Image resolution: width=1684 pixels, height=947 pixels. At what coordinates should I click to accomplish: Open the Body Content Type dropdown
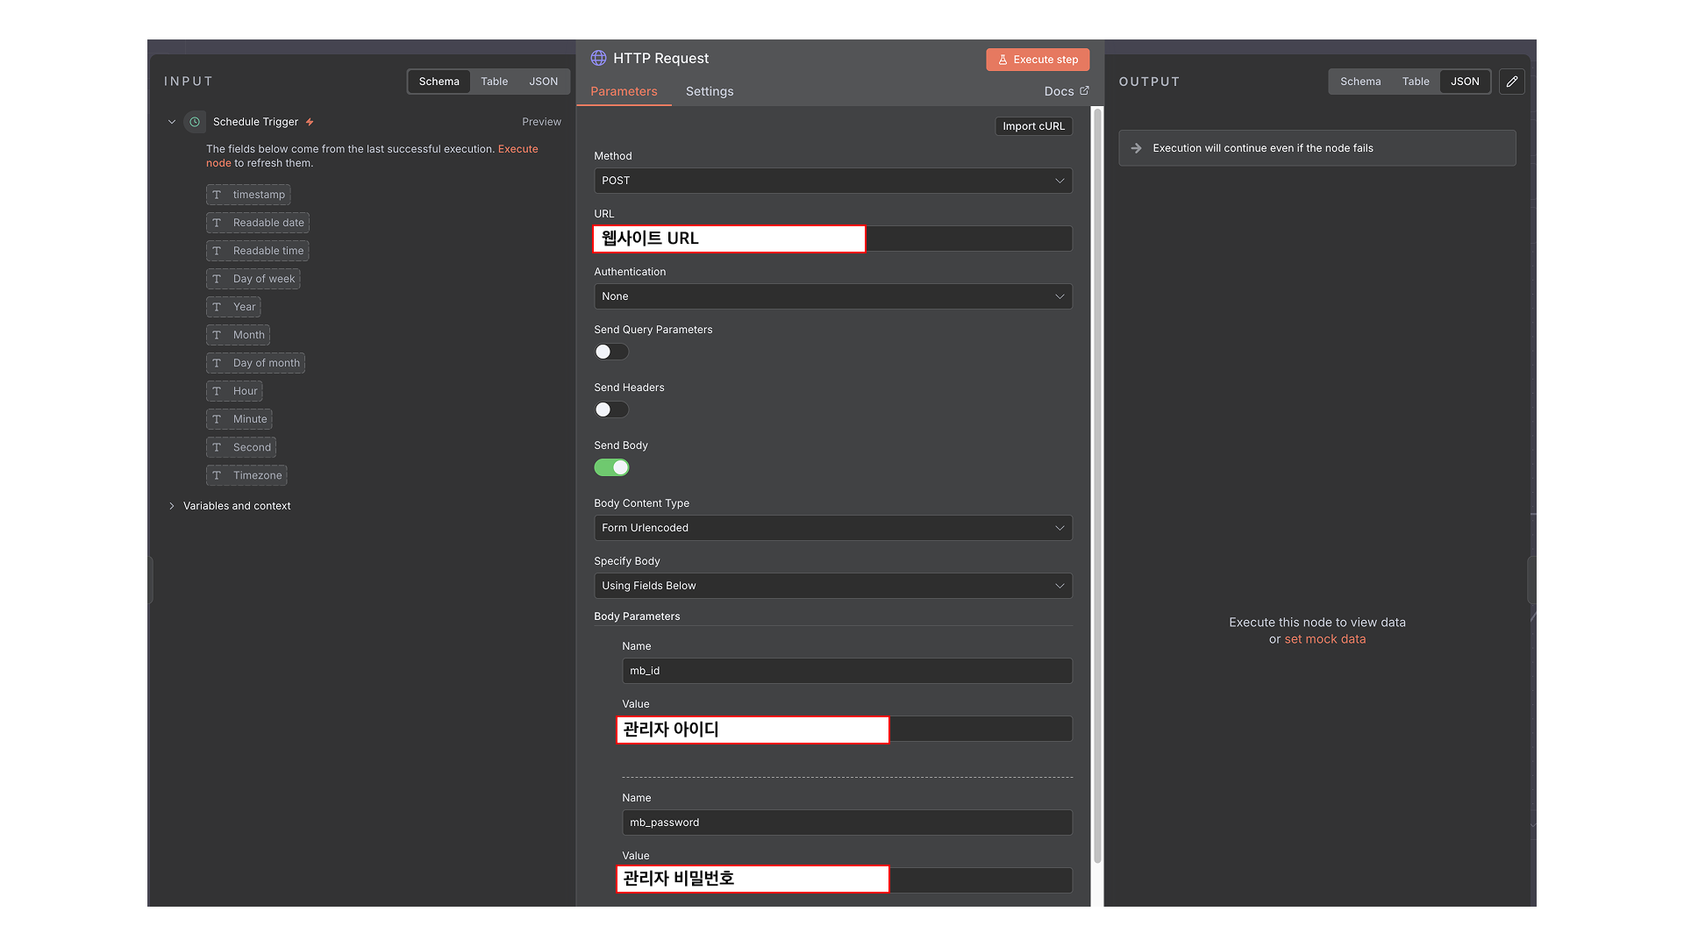832,528
